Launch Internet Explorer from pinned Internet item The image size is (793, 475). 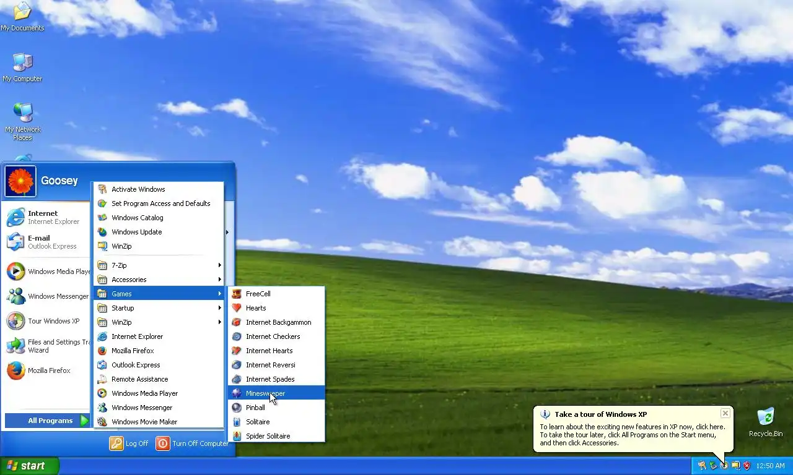[x=47, y=217]
